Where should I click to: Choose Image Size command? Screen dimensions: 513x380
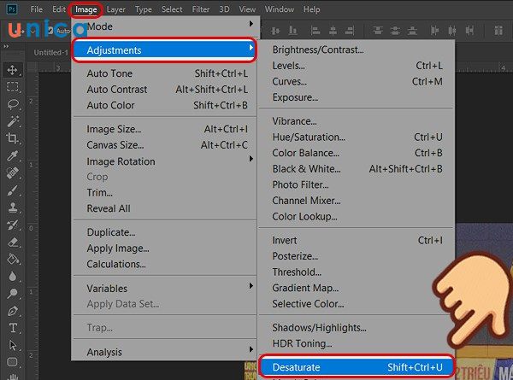[x=164, y=129]
